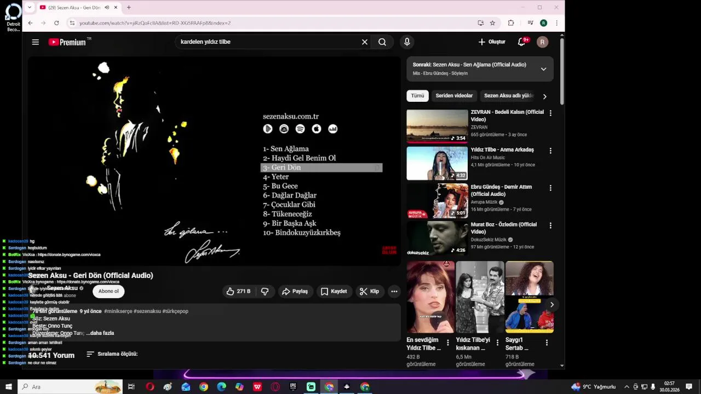Select the Tümü filter chip

418,96
